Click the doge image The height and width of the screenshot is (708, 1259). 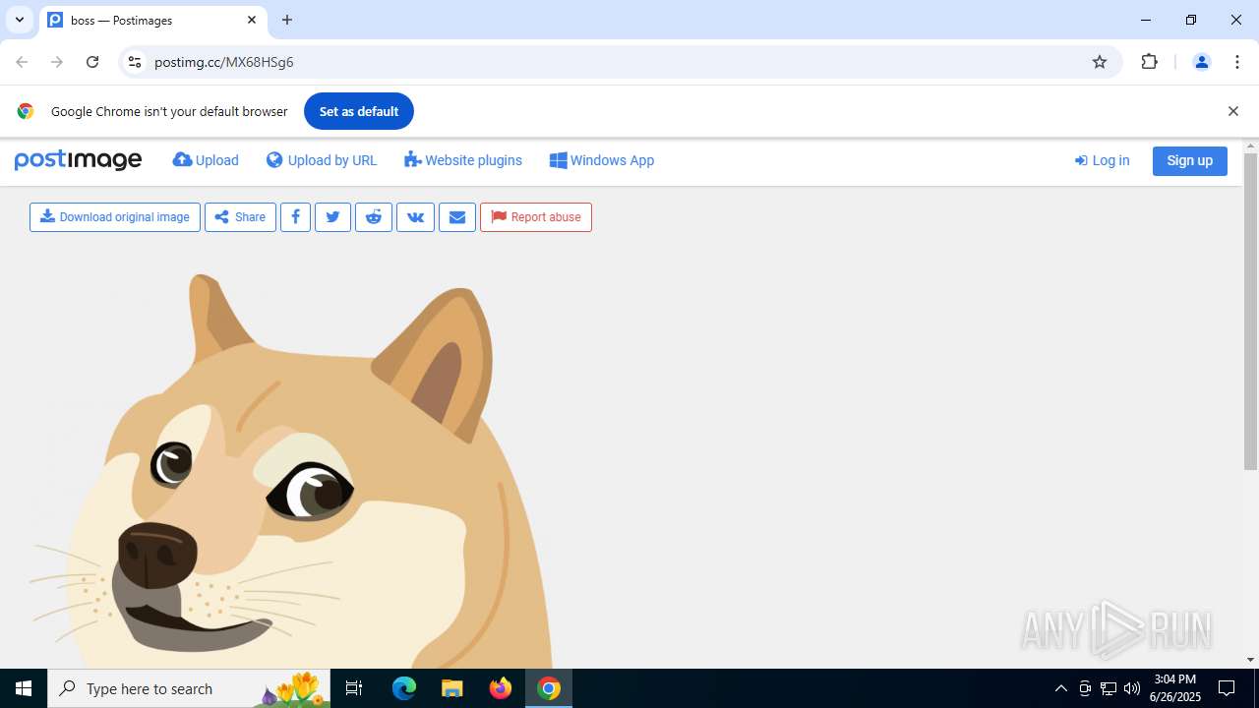click(x=290, y=472)
